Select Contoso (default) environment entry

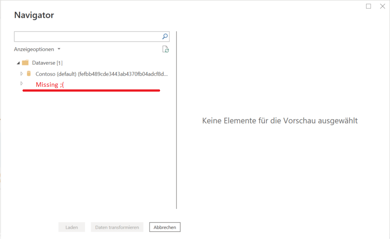[102, 74]
